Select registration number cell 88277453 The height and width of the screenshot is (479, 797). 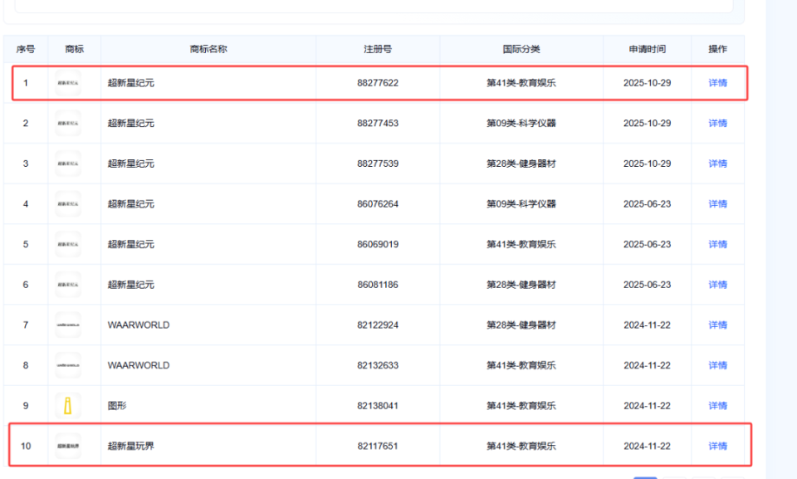378,123
